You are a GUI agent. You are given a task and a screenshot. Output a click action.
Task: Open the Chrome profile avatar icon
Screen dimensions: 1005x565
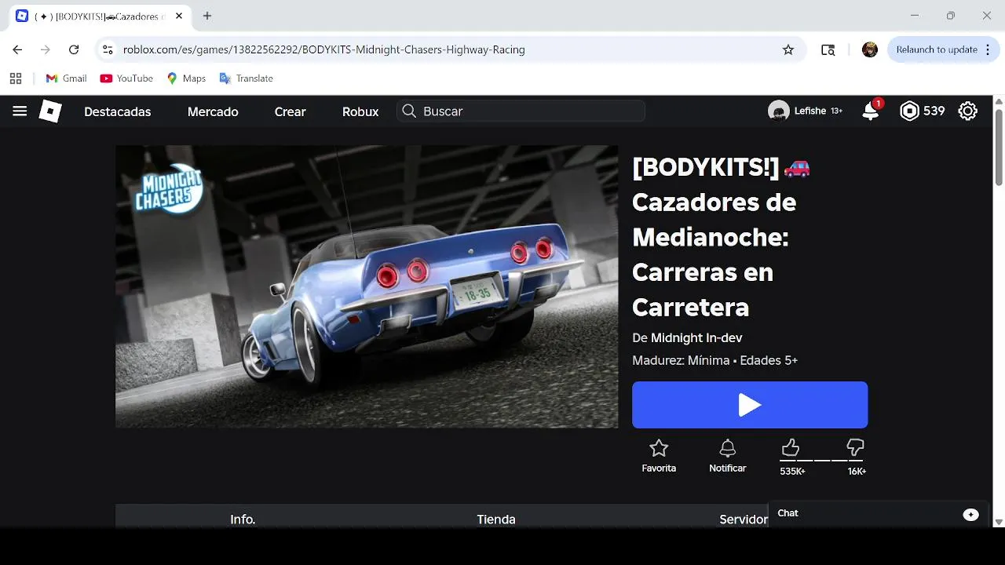tap(870, 49)
